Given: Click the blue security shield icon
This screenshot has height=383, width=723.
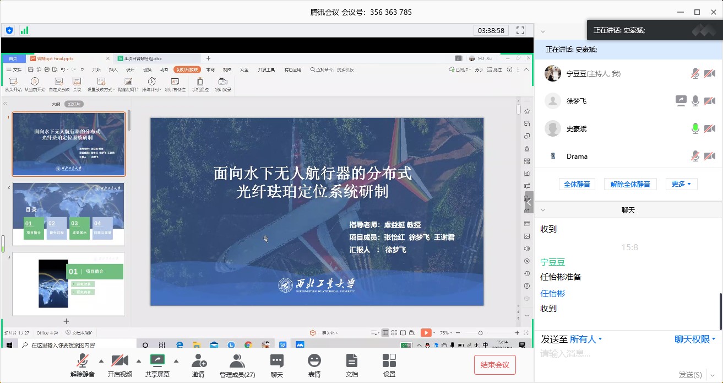Looking at the screenshot, I should [9, 30].
